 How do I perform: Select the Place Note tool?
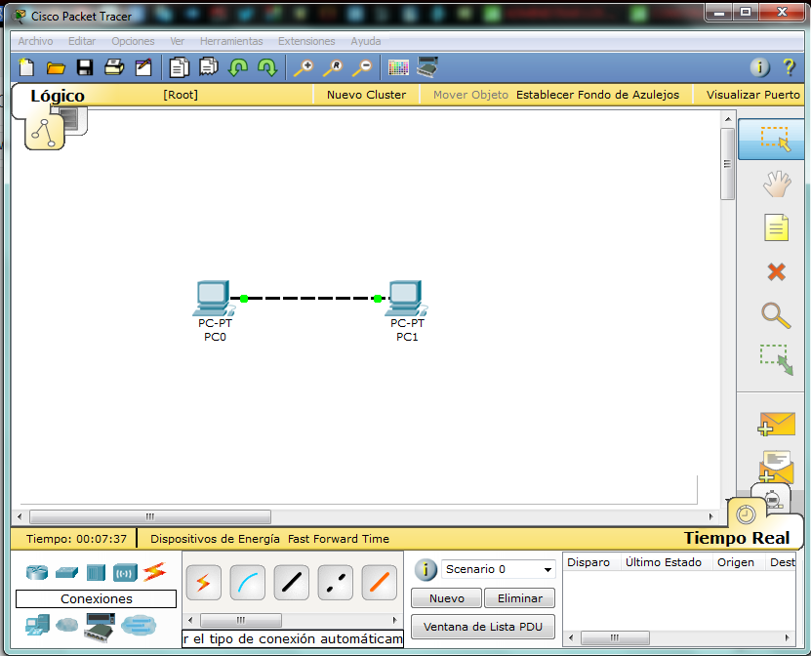coord(774,227)
